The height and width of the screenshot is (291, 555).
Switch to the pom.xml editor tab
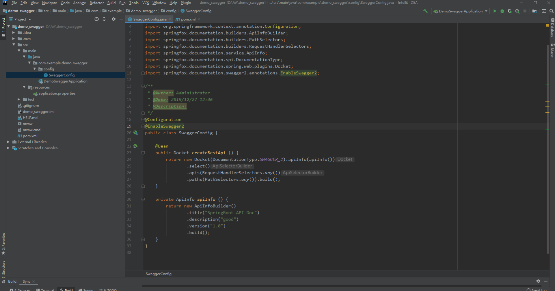click(x=188, y=19)
